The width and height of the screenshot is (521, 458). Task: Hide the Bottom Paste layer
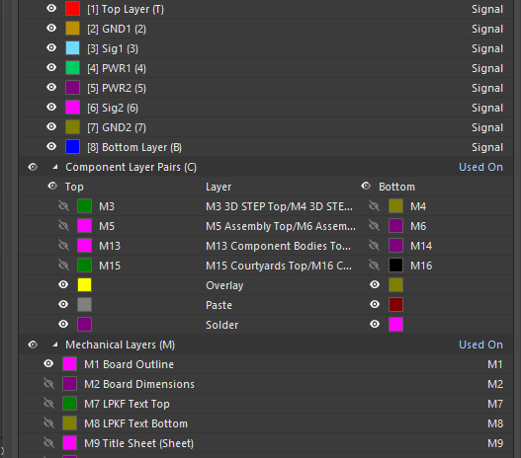[375, 304]
